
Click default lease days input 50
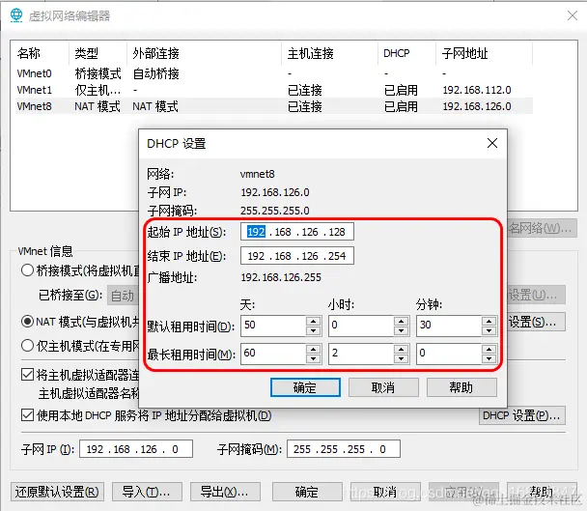pyautogui.click(x=273, y=326)
